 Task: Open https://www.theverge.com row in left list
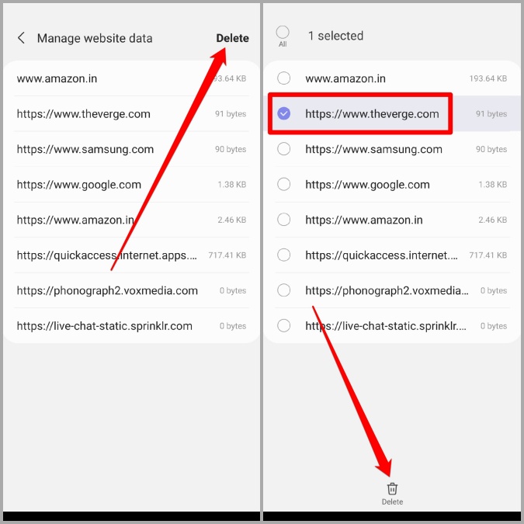point(131,114)
